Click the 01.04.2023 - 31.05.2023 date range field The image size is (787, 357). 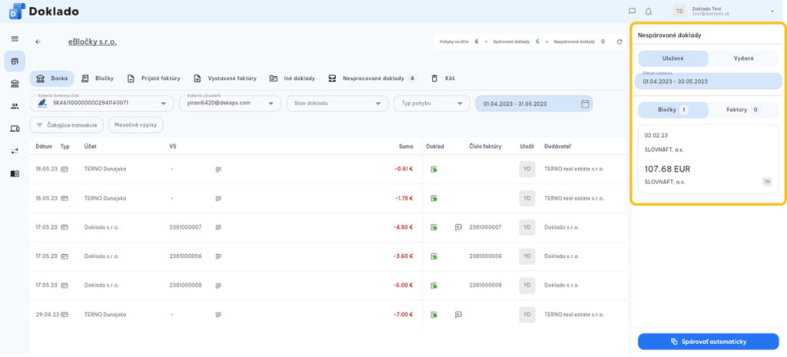pyautogui.click(x=534, y=104)
